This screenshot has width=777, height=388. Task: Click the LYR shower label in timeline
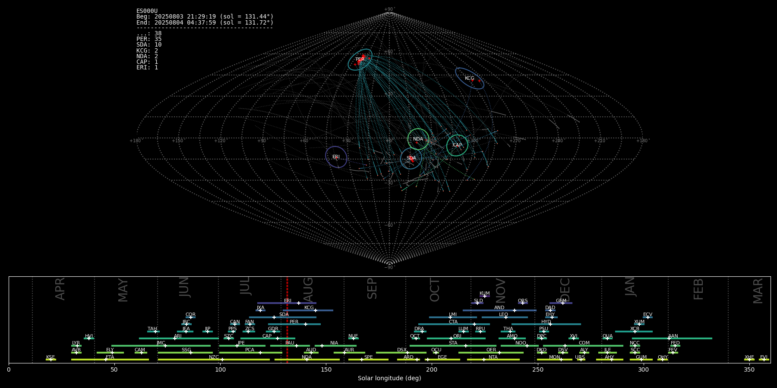click(76, 343)
